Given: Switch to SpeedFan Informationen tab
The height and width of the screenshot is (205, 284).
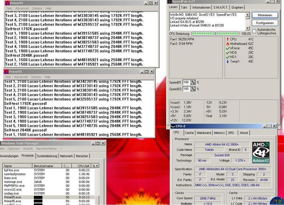Looking at the screenshot, I should tap(201, 7).
